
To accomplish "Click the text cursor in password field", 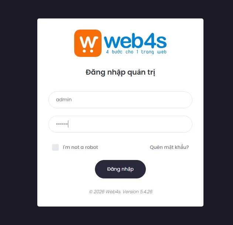I will 68,124.
